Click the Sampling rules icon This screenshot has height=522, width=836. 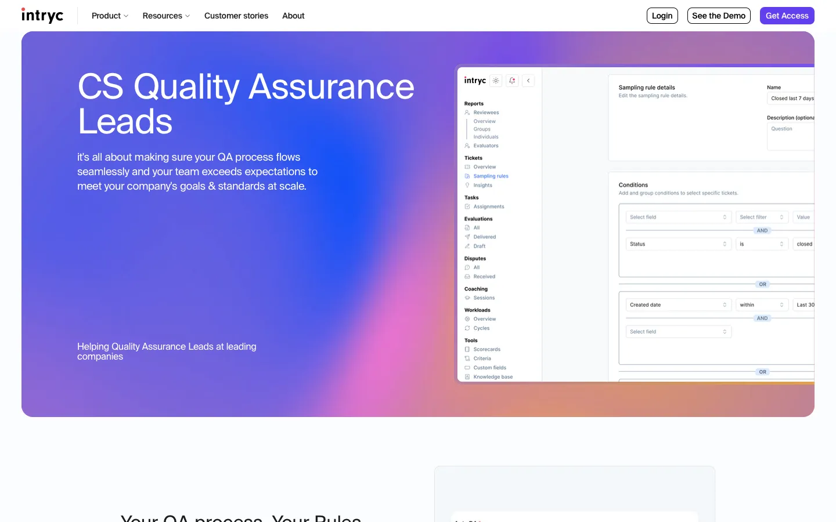tap(467, 176)
